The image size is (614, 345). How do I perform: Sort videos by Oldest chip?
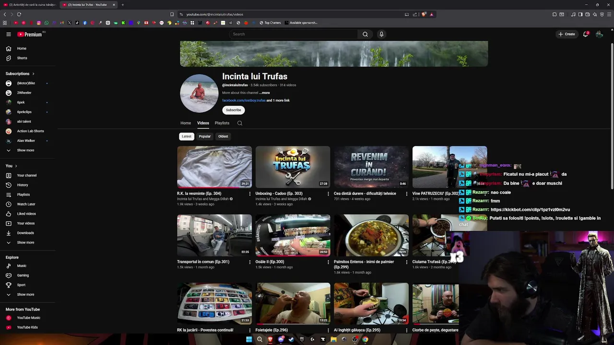point(223,137)
